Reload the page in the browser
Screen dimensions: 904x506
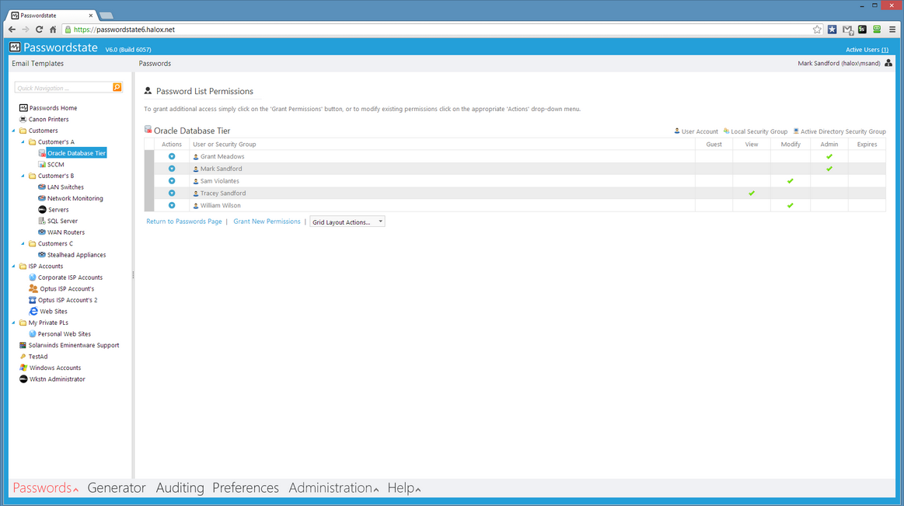(x=39, y=30)
